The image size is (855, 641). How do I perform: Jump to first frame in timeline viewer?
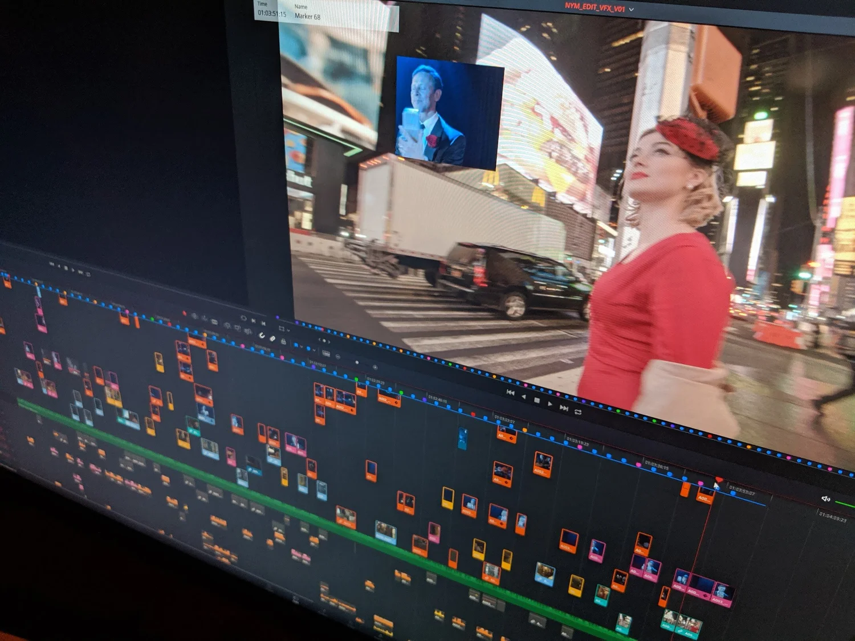coord(510,393)
